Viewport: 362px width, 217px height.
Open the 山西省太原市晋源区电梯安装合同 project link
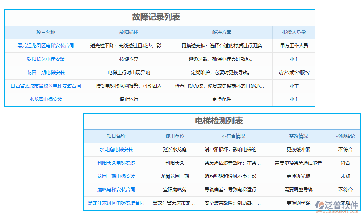tap(45, 86)
